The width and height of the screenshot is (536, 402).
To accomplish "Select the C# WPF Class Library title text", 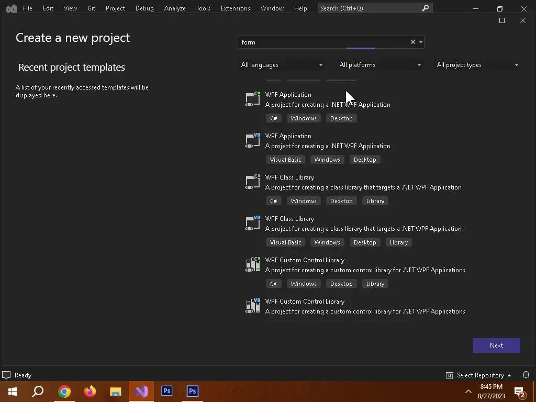I will 289,177.
